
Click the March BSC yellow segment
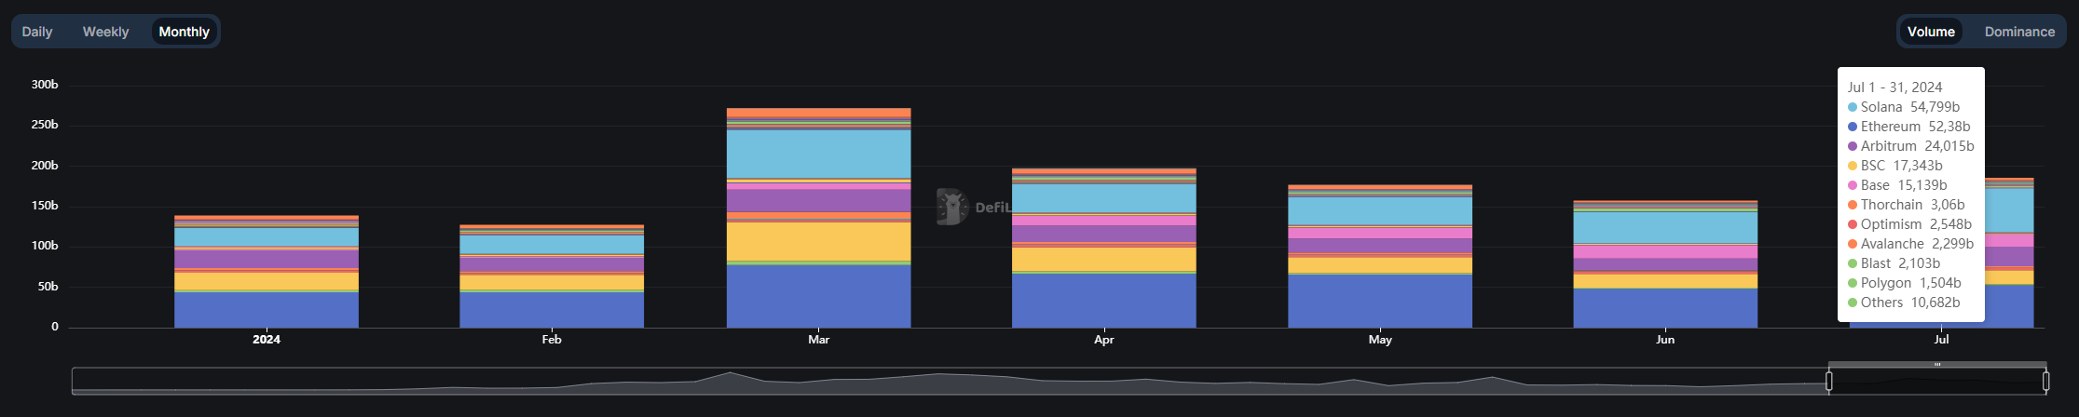(x=818, y=241)
